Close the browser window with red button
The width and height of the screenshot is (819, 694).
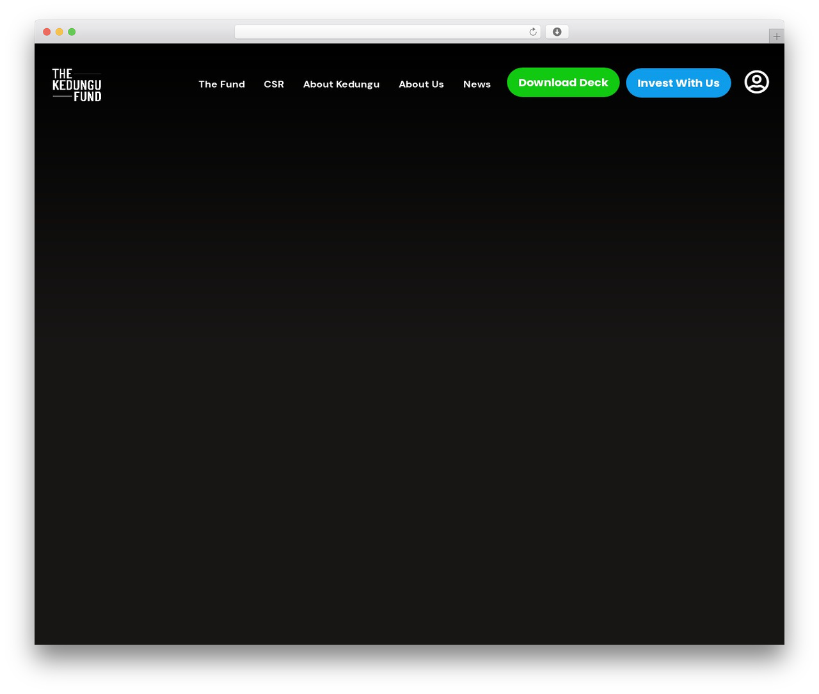[47, 32]
